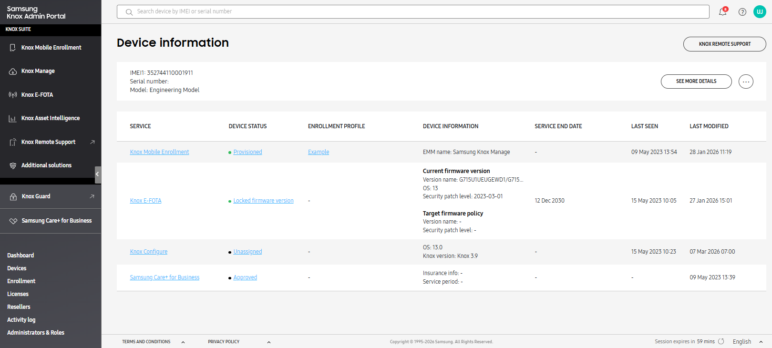The height and width of the screenshot is (348, 772).
Task: Click the Knox Mobile Enrollment sidebar icon
Action: pos(13,48)
